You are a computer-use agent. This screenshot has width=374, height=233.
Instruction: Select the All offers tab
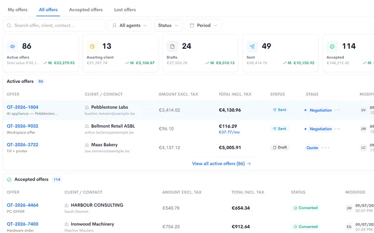(x=48, y=10)
